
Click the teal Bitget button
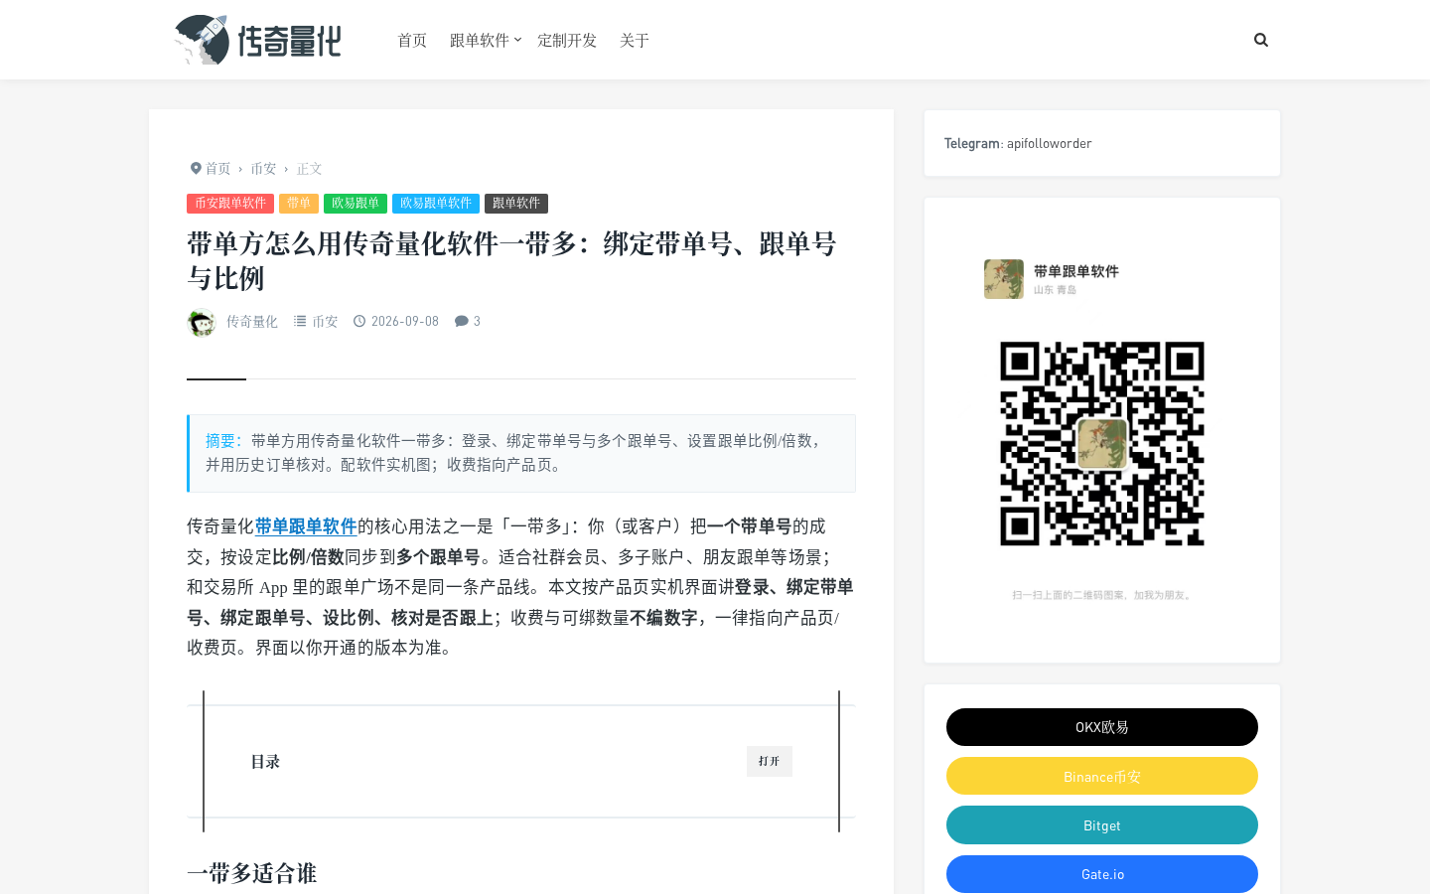tap(1102, 824)
